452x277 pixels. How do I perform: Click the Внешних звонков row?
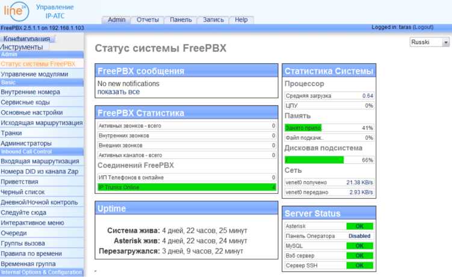click(x=187, y=146)
